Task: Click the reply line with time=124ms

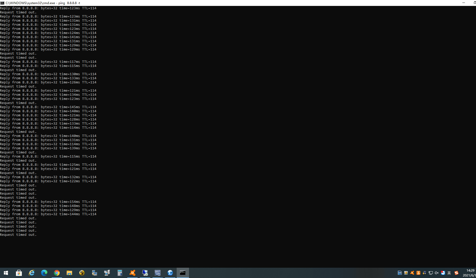Action: pos(48,33)
